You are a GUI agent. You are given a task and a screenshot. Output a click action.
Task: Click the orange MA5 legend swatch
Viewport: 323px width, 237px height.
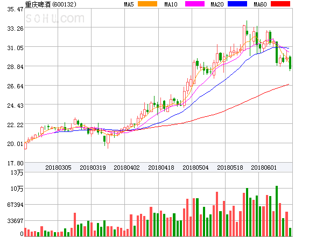tap(148, 4)
